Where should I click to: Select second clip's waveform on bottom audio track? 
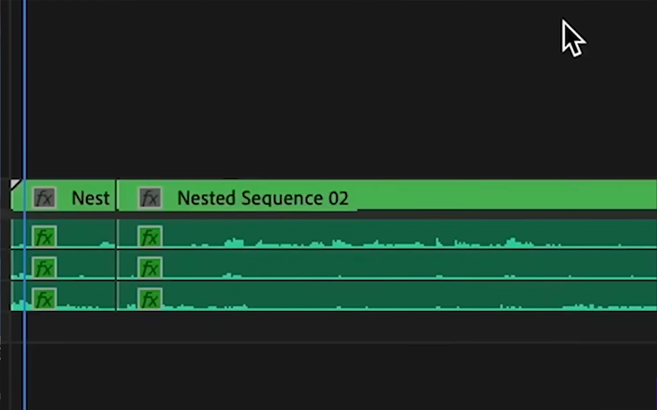tap(370, 298)
